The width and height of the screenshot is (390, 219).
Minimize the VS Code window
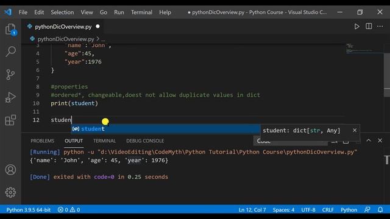coord(340,12)
